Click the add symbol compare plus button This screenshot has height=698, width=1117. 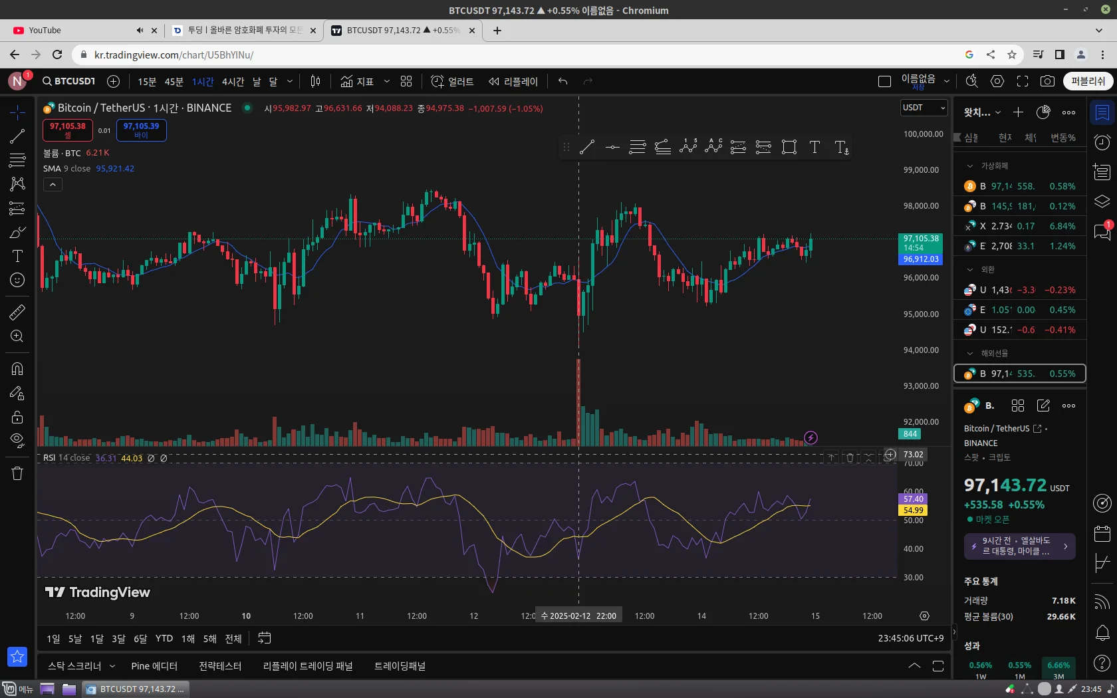pyautogui.click(x=114, y=81)
